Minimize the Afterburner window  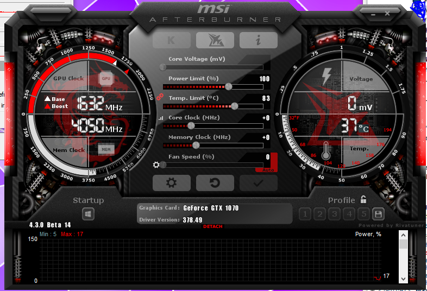(x=373, y=14)
